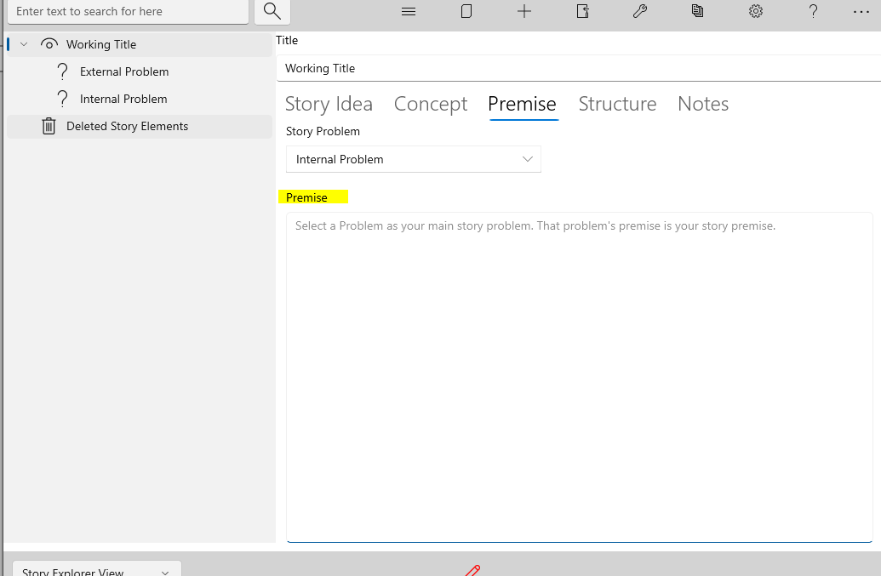Open the Story Problem dropdown
This screenshot has width=881, height=576.
pos(413,159)
